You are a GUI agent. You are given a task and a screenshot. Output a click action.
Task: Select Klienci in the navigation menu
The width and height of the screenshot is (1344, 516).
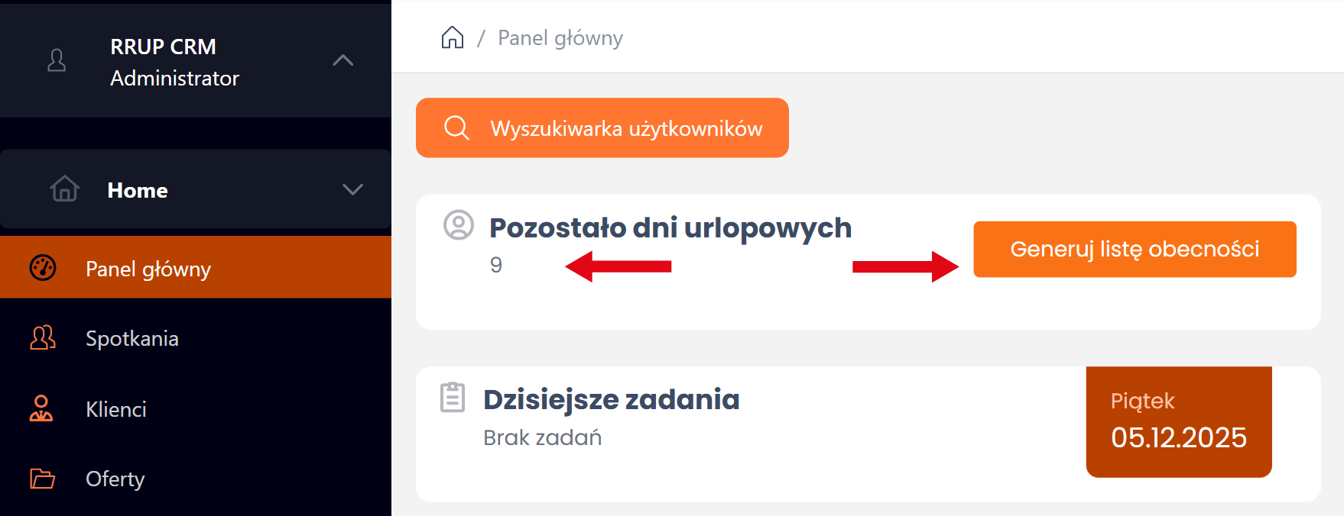[117, 409]
